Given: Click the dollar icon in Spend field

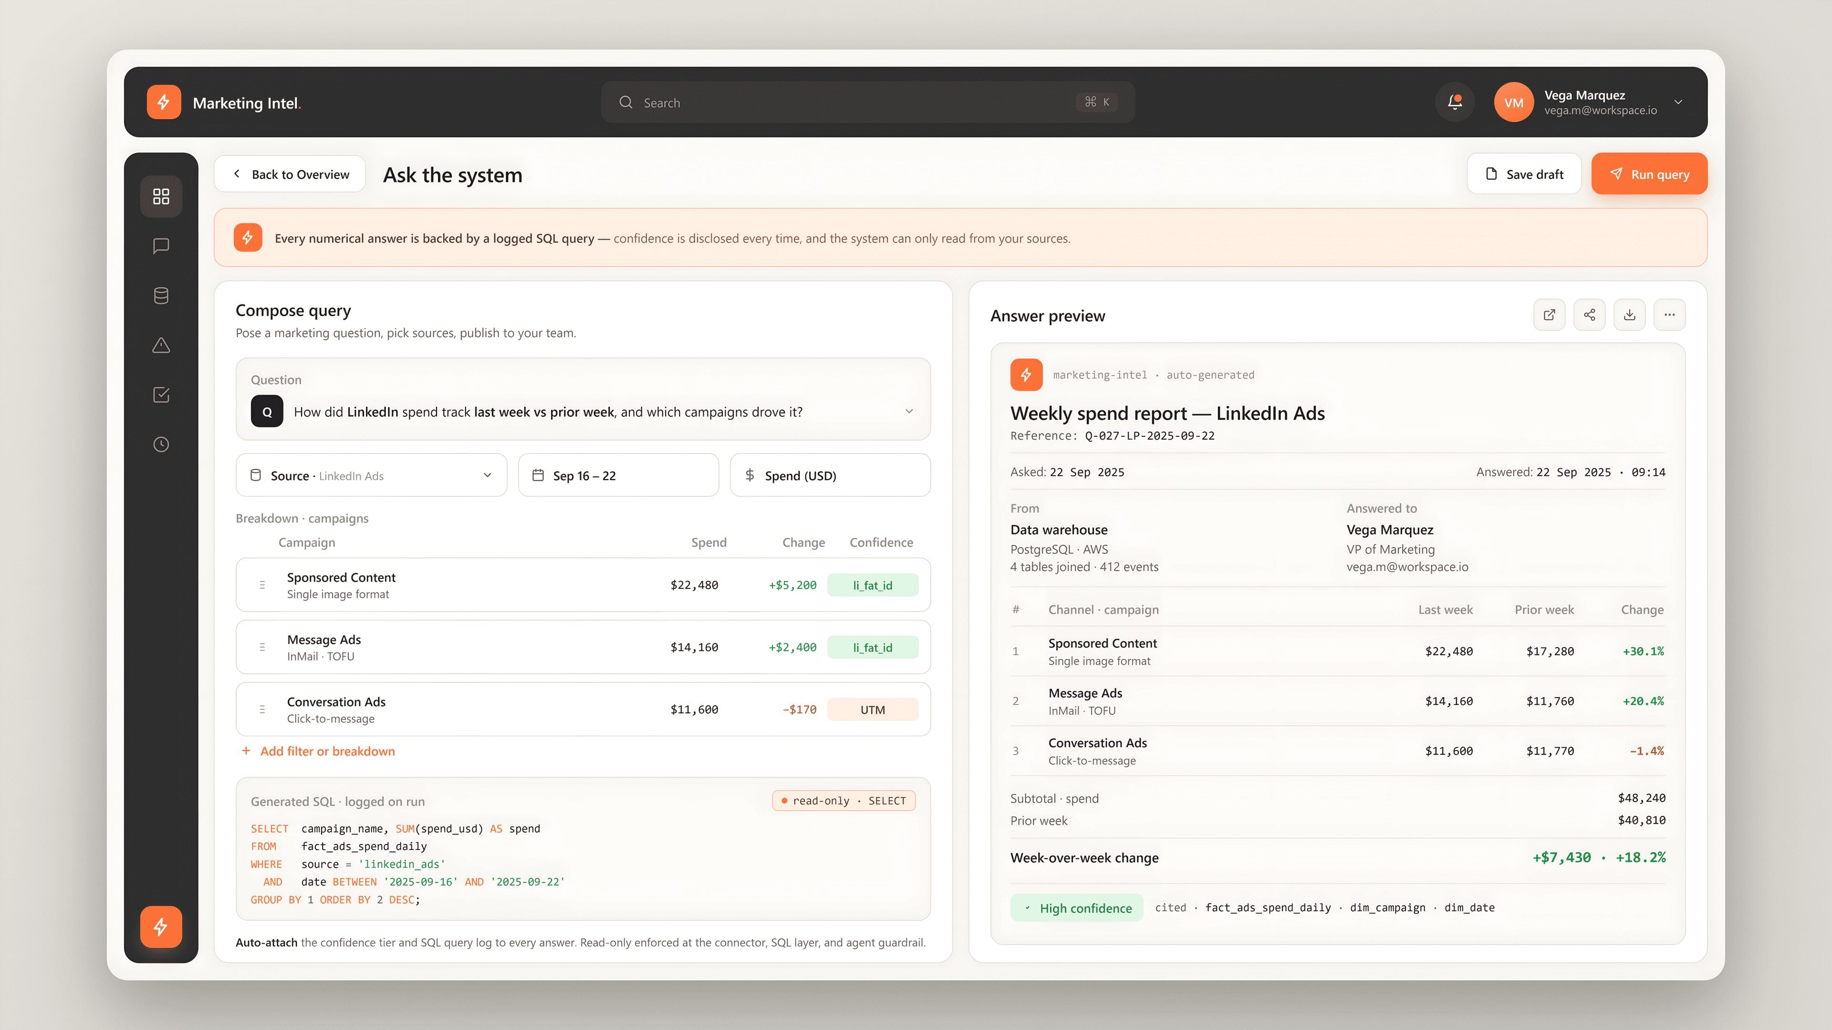Looking at the screenshot, I should coord(749,475).
